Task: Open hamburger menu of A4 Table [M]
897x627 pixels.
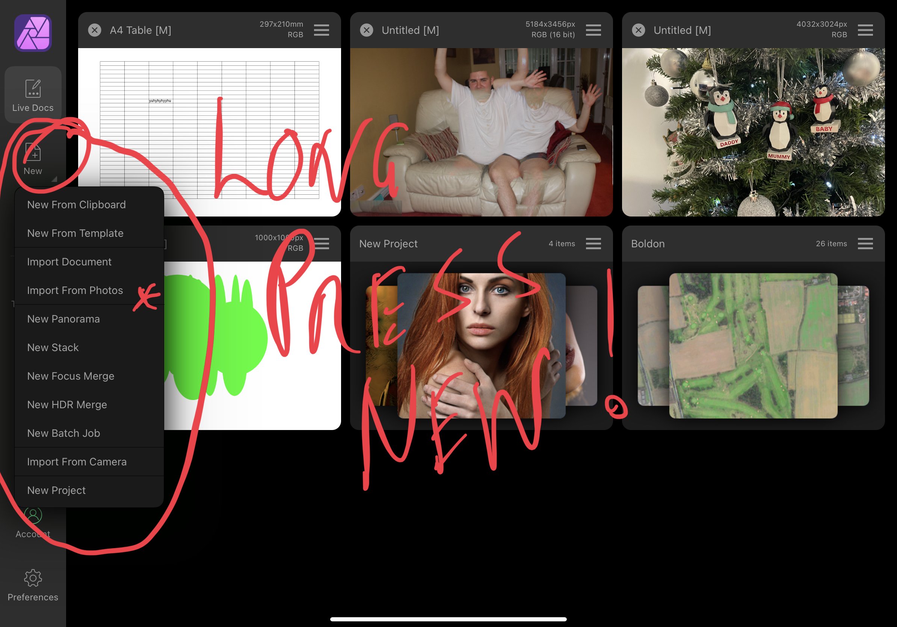Action: (x=322, y=30)
